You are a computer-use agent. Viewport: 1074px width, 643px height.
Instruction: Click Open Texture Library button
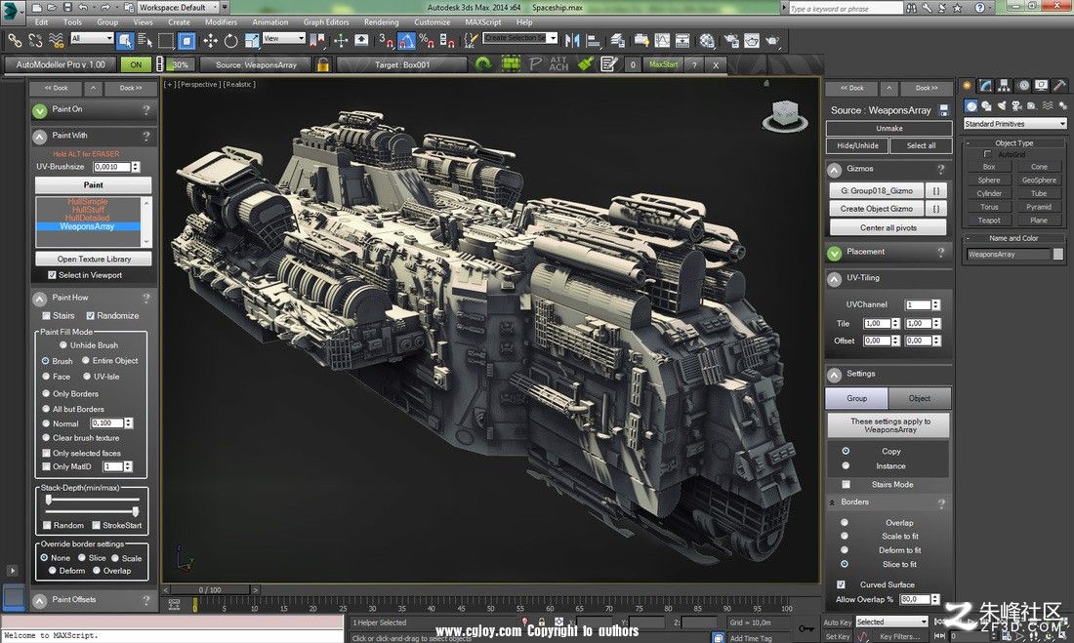pyautogui.click(x=94, y=259)
